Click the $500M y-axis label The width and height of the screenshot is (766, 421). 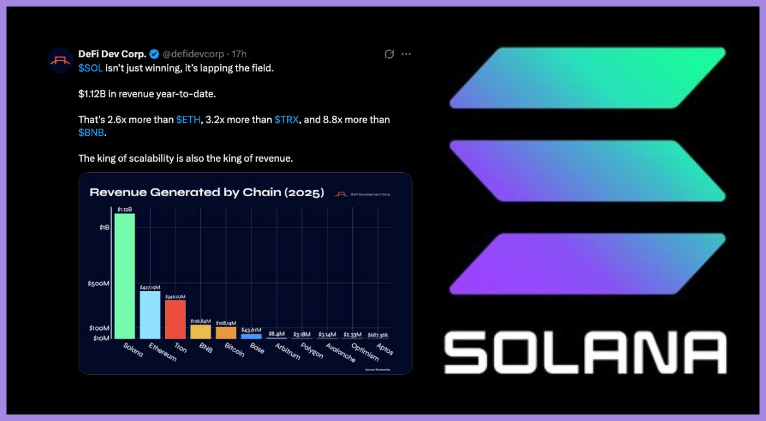click(99, 283)
